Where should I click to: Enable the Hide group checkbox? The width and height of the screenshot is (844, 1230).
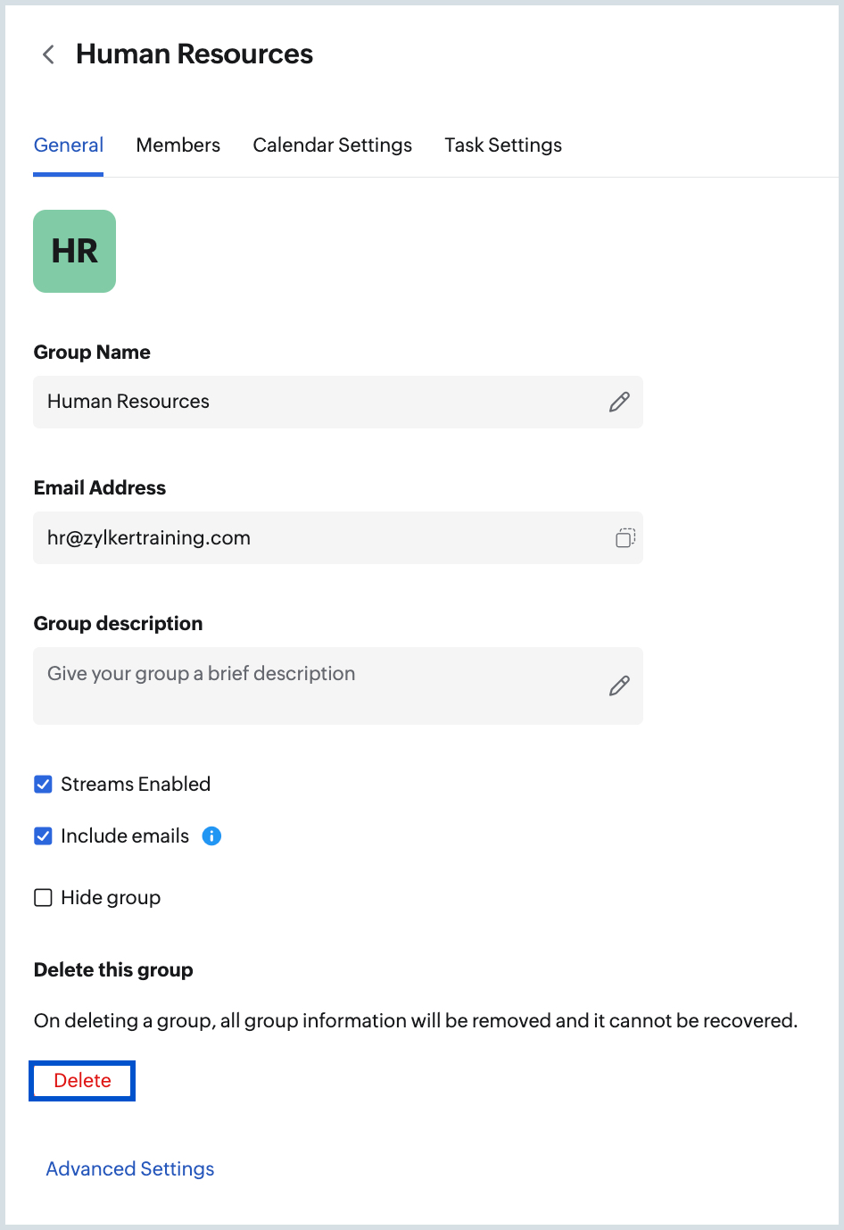(43, 897)
